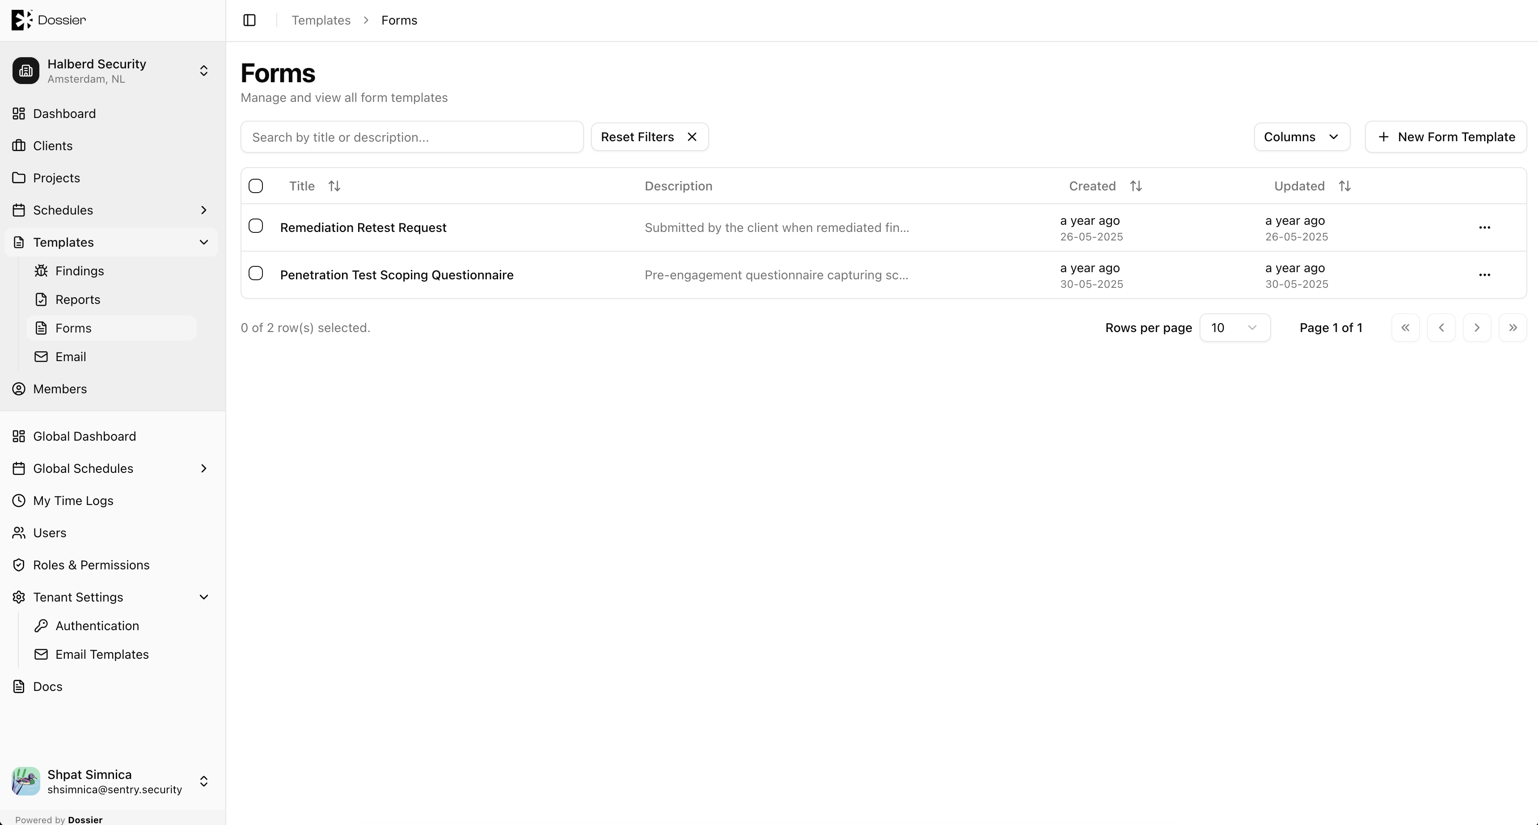Screen dimensions: 1538x825
Task: Open the row actions menu for Penetration Test Scoping Questionnaire
Action: 1484,274
